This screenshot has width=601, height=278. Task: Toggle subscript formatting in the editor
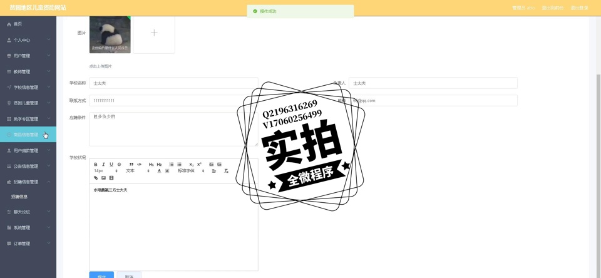pos(192,165)
